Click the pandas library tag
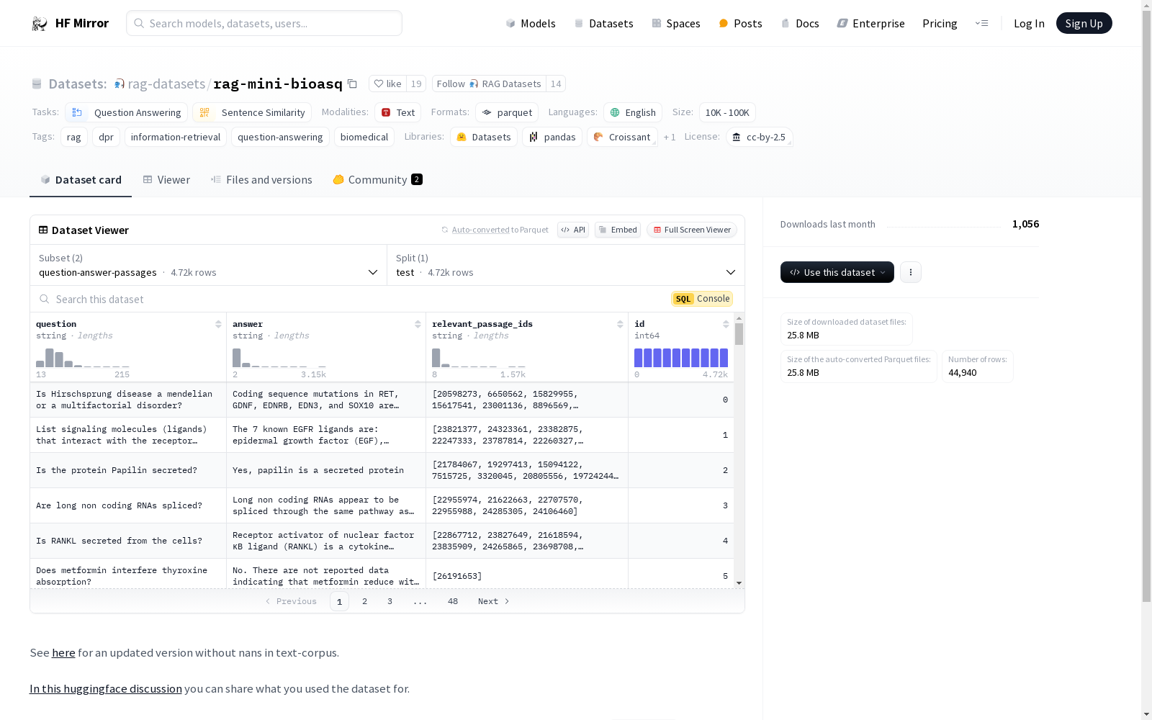Viewport: 1152px width, 720px height. (x=552, y=137)
